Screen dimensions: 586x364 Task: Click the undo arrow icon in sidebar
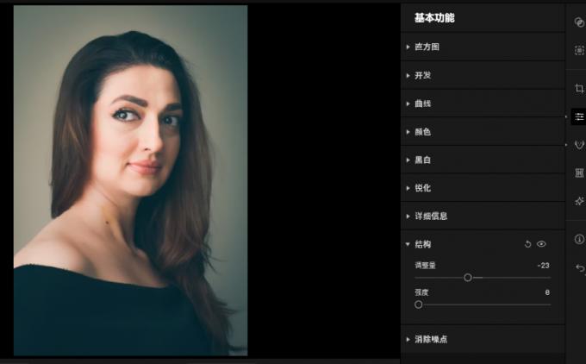(x=580, y=268)
